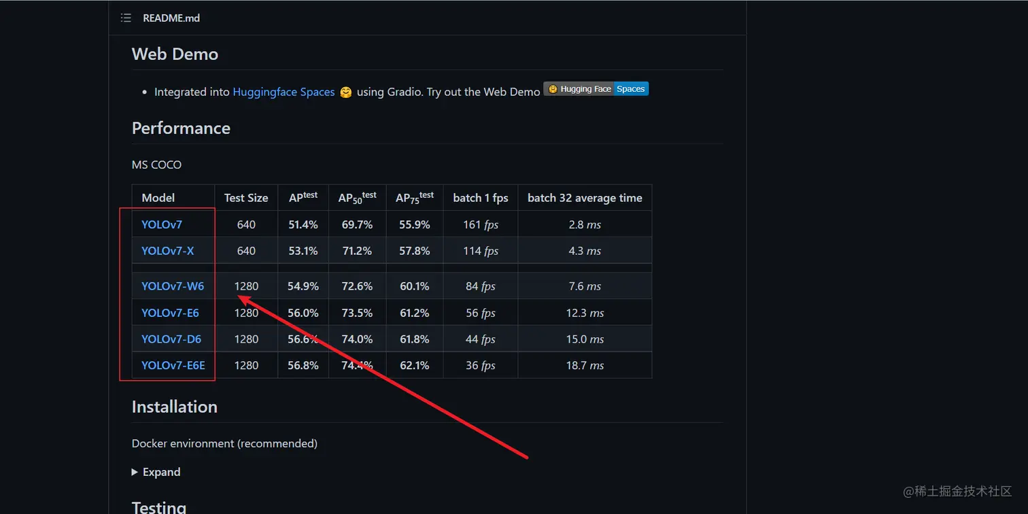Open the README table of contents icon
Viewport: 1028px width, 514px height.
pyautogui.click(x=126, y=18)
